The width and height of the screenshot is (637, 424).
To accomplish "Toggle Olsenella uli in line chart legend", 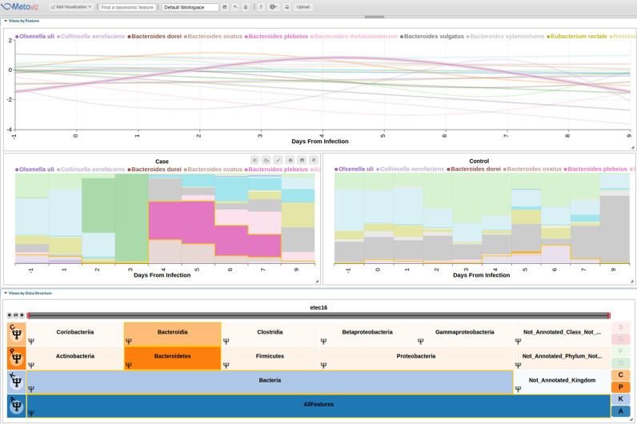I will tap(34, 36).
